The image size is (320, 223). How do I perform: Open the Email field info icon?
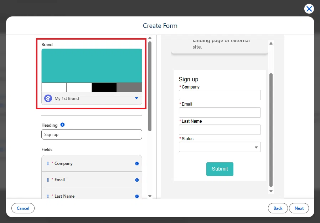[137, 180]
